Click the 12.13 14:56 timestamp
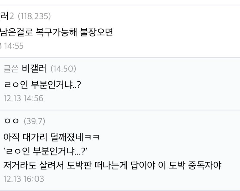This screenshot has width=240, height=191. point(23,98)
